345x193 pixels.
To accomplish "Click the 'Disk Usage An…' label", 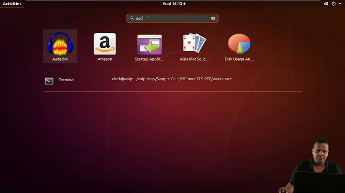I will 239,59.
